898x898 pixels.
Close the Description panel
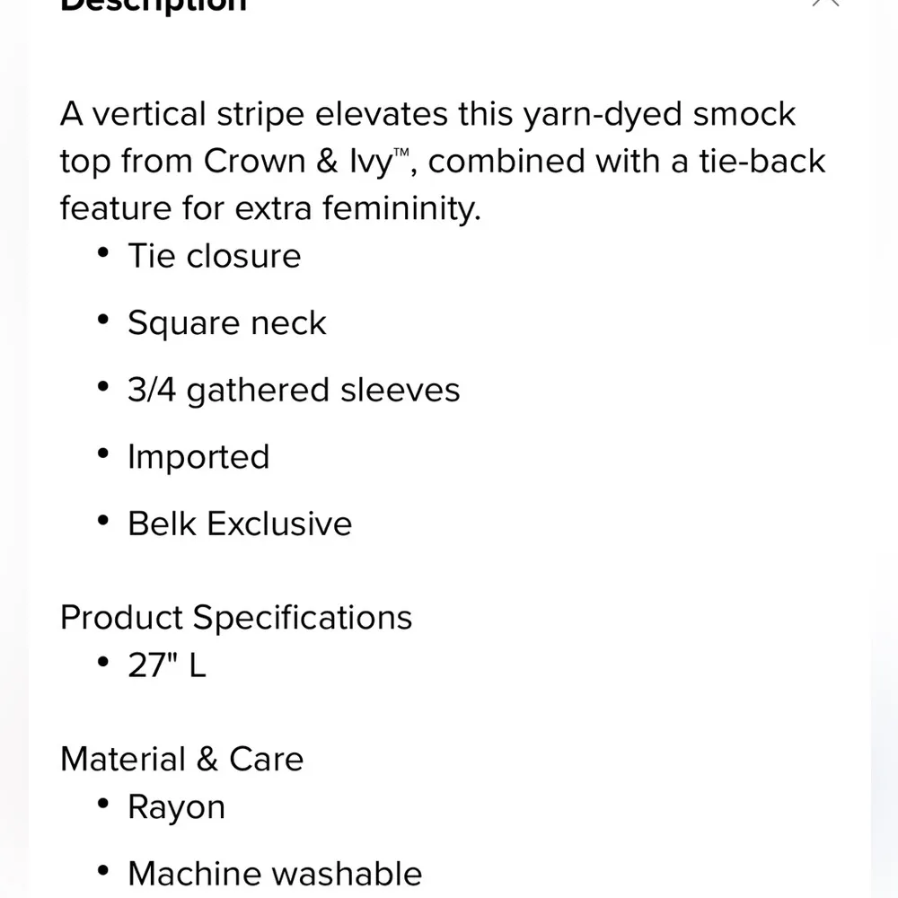824,3
